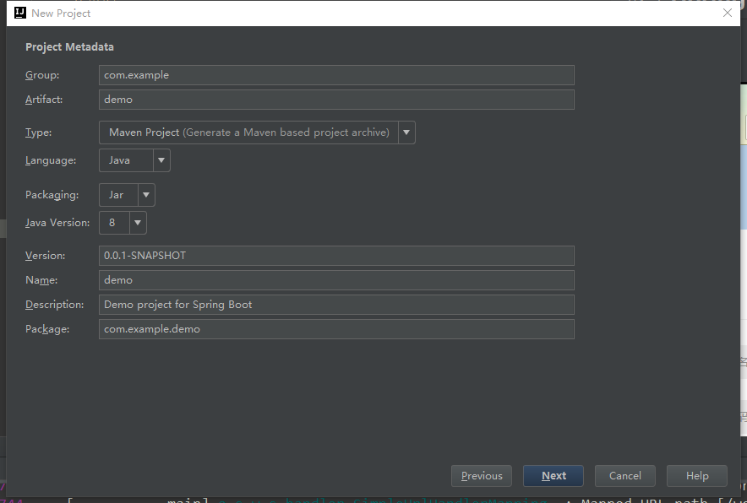The height and width of the screenshot is (503, 747).
Task: Click the Type label
Action: coord(39,133)
